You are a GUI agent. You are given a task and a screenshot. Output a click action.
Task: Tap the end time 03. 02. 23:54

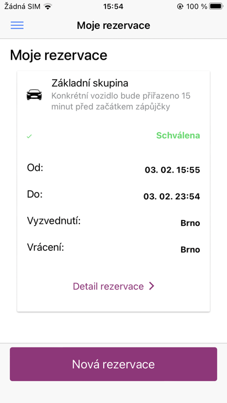172,197
